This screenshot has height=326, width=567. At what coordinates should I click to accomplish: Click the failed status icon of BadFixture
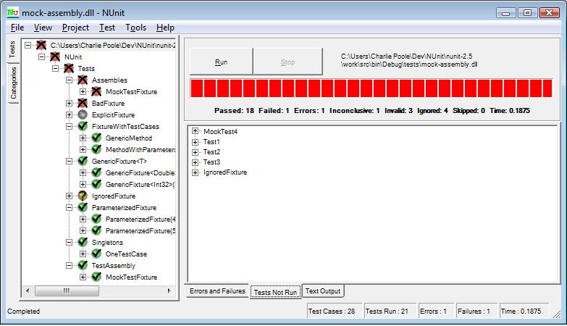click(x=83, y=103)
